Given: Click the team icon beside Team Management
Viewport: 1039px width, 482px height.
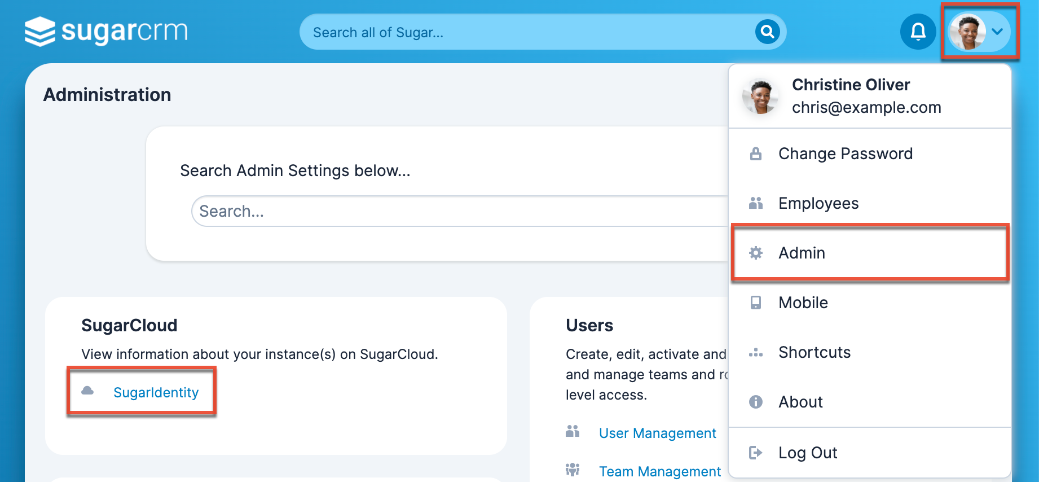Looking at the screenshot, I should pos(573,470).
